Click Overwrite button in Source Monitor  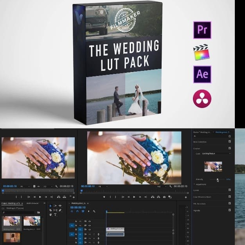(65, 197)
